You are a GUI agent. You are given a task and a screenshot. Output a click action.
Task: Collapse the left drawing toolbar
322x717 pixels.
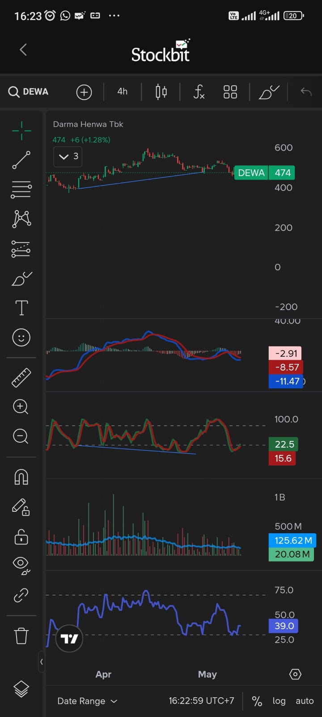tap(42, 661)
